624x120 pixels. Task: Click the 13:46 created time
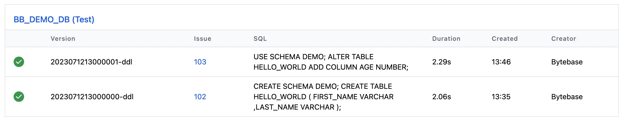pyautogui.click(x=501, y=62)
